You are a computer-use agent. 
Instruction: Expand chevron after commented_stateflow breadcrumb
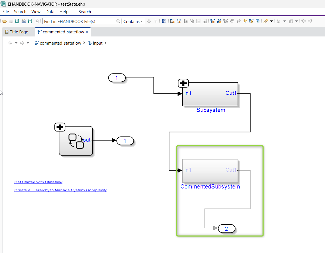pyautogui.click(x=84, y=43)
